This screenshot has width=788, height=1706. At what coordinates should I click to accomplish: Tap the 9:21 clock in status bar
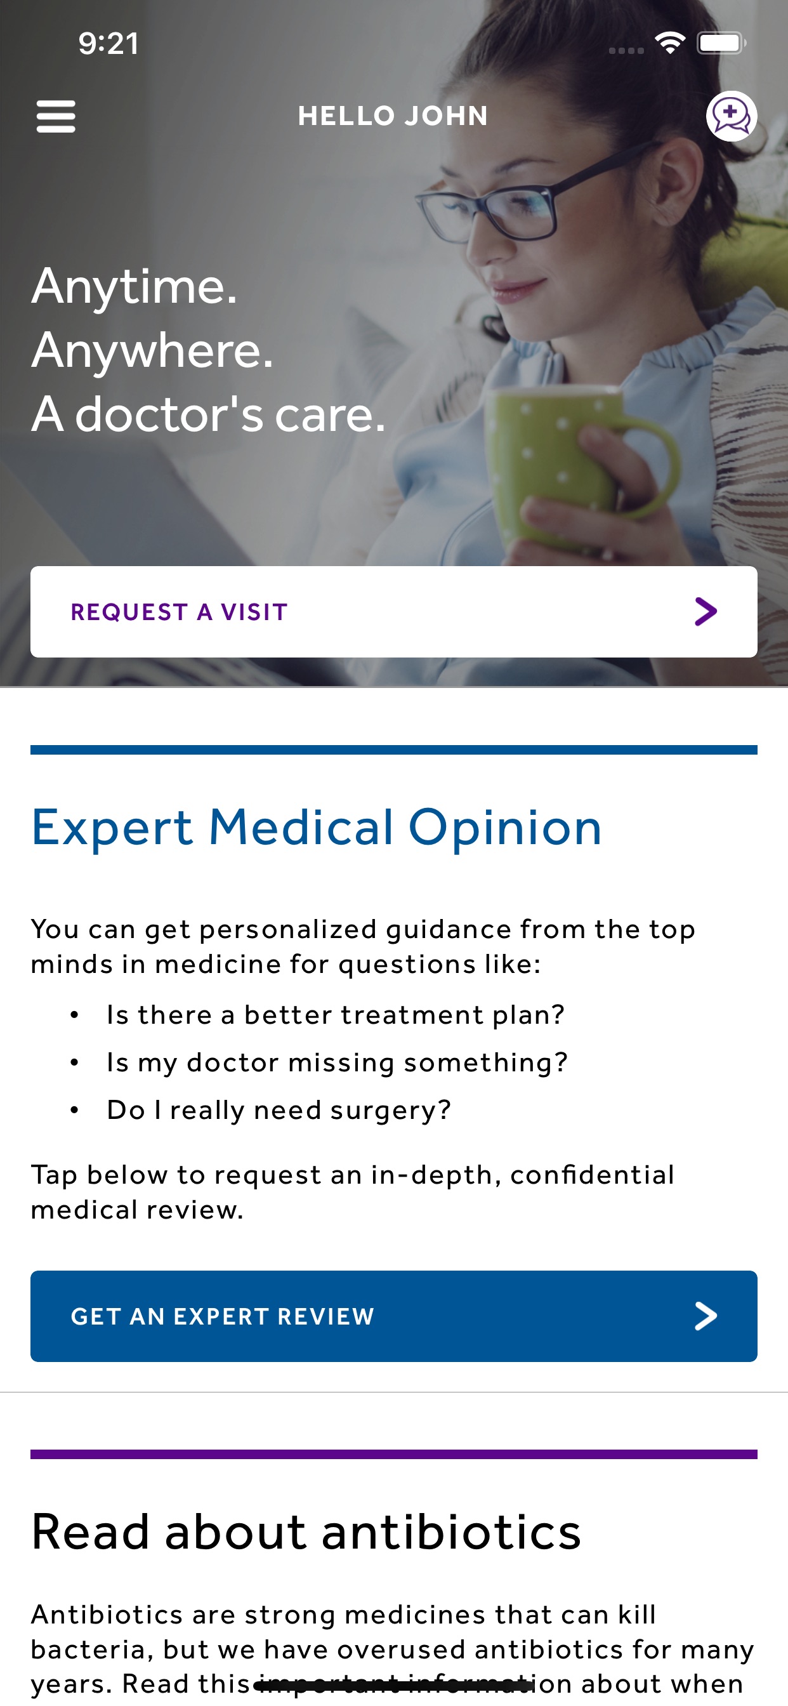[108, 44]
